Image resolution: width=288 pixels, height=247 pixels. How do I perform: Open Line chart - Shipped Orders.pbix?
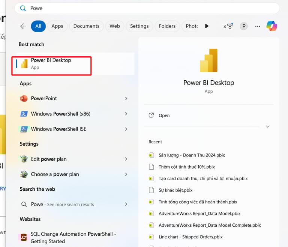click(190, 237)
